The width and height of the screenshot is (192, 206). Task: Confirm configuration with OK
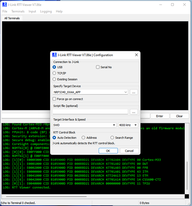coord(108,151)
